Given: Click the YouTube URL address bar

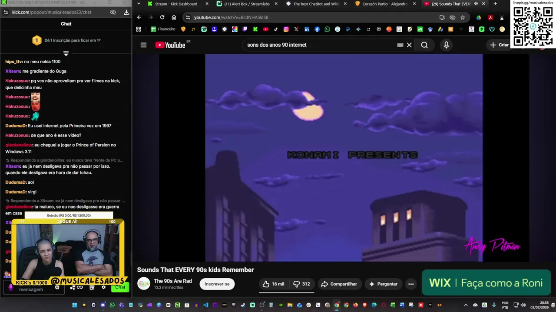Looking at the screenshot, I should 313,17.
